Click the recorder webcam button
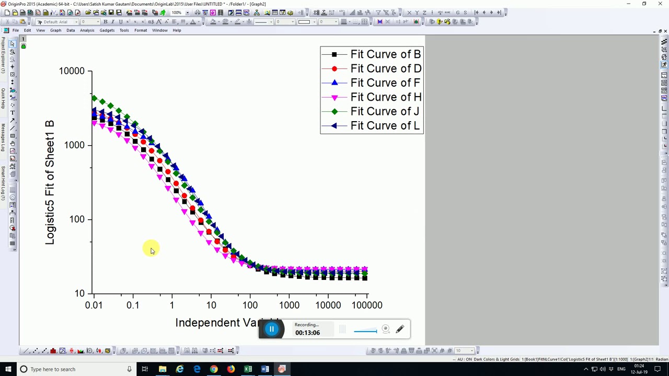Image resolution: width=669 pixels, height=376 pixels. coord(385,329)
